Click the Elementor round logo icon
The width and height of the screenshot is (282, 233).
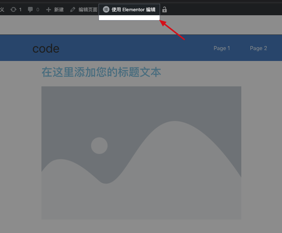[106, 9]
